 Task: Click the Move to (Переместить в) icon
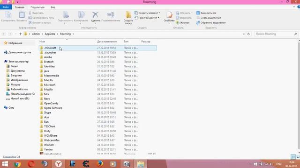click(66, 15)
